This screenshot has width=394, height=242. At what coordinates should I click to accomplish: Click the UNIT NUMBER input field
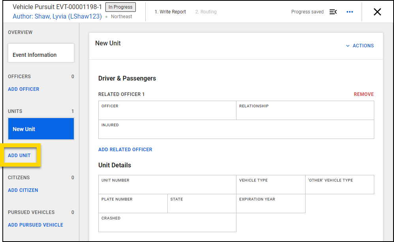pos(166,186)
